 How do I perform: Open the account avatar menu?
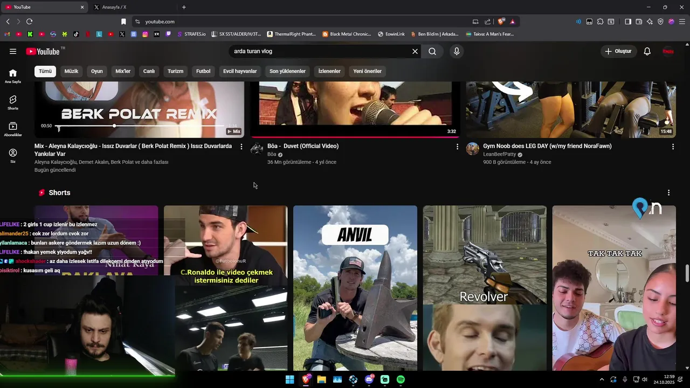click(668, 51)
